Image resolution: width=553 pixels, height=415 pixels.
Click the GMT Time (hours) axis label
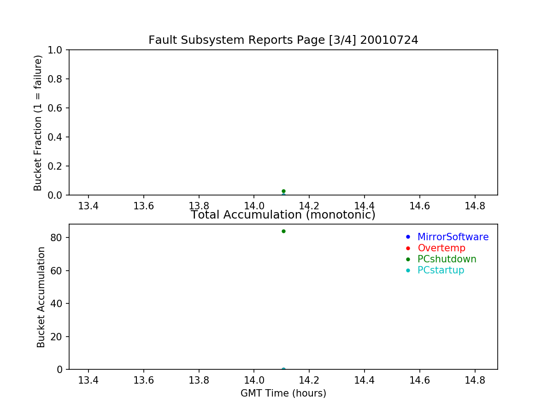click(283, 393)
